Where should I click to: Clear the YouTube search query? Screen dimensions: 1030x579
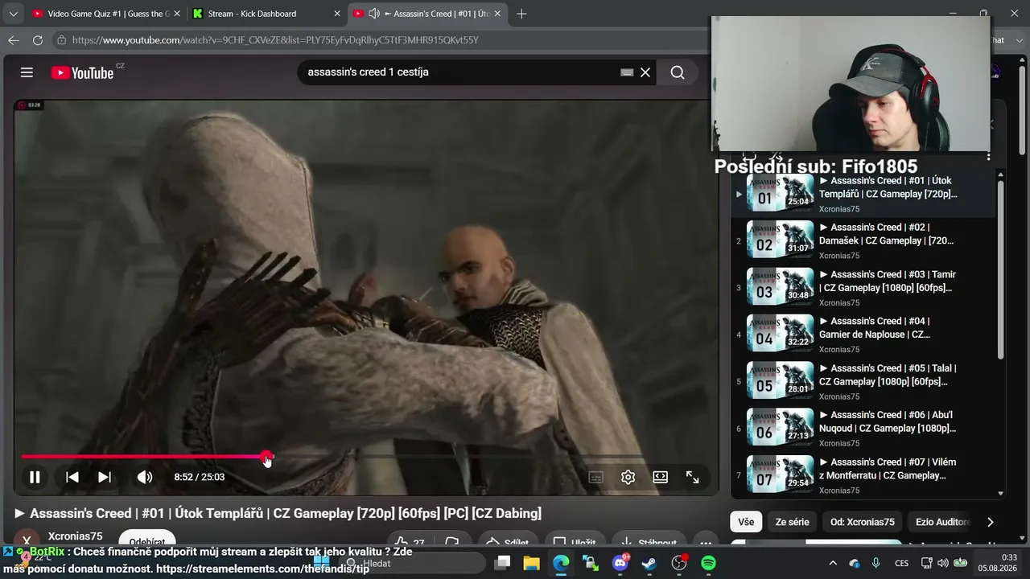click(x=645, y=72)
